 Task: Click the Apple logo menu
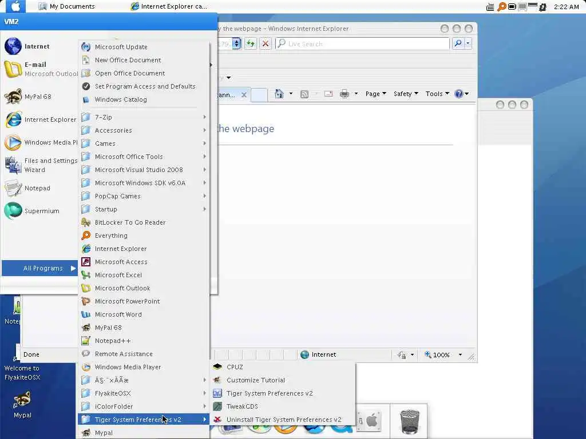15,6
